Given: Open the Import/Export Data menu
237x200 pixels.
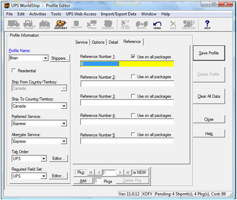Looking at the screenshot, I should (x=119, y=14).
